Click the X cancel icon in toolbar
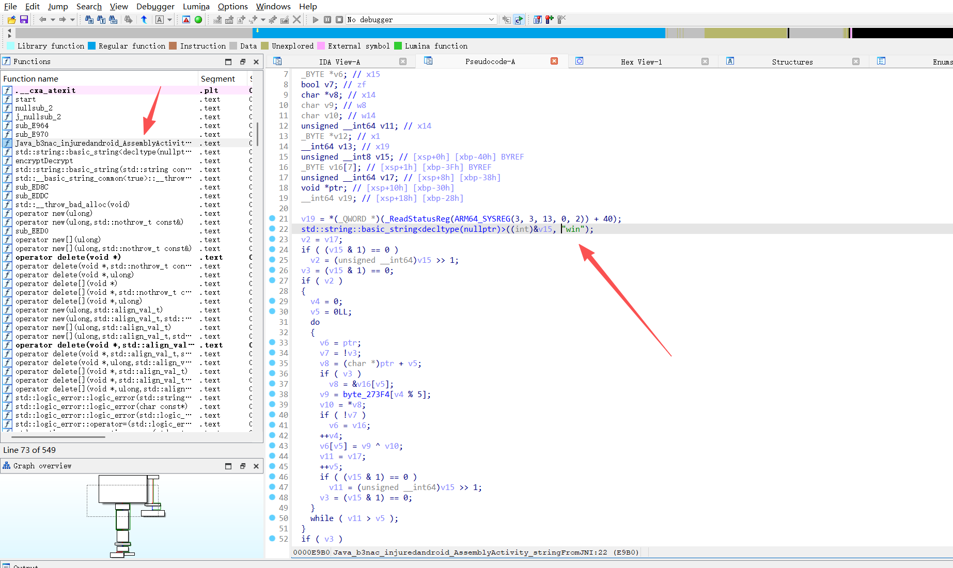953x568 pixels. tap(297, 20)
